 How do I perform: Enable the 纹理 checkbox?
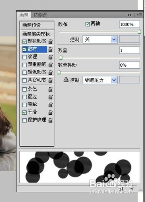[x=25, y=57]
